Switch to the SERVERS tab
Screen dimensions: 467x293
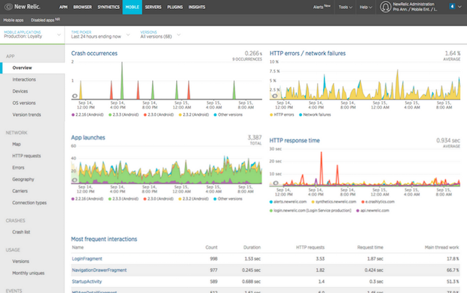(x=153, y=7)
